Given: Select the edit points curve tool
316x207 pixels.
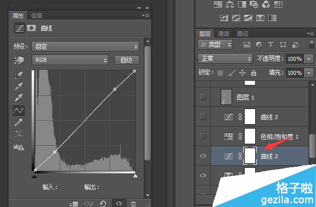Looking at the screenshot, I should [19, 111].
